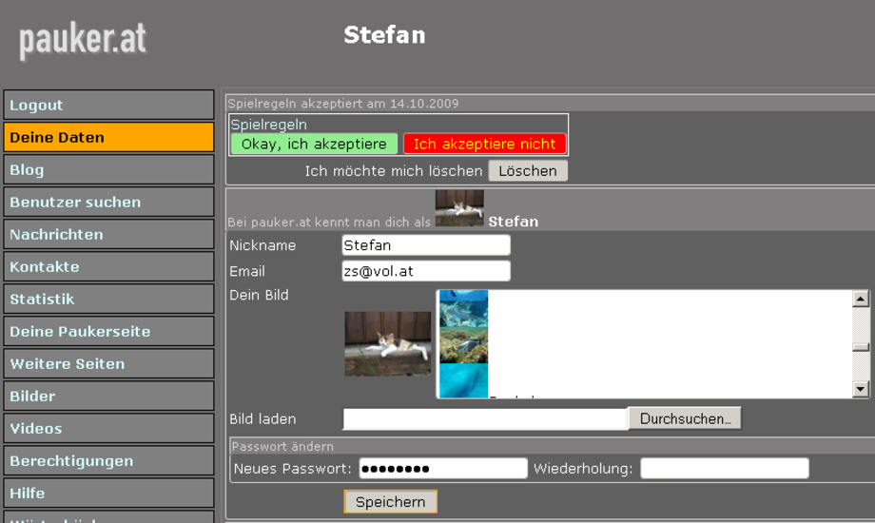Open file browser with Durchsuchen button
This screenshot has width=875, height=523.
pos(685,418)
